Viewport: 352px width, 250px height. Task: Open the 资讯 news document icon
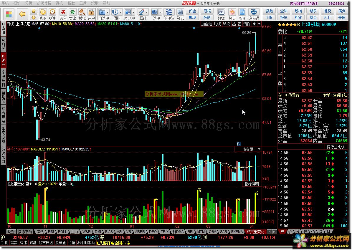pos(180,14)
